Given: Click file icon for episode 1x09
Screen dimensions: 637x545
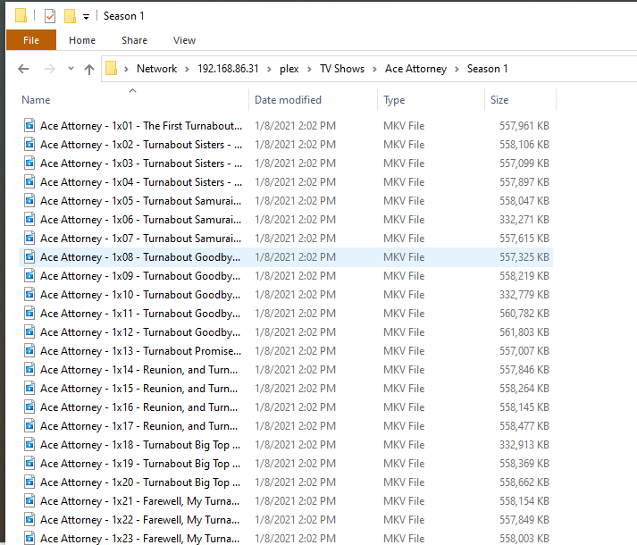Looking at the screenshot, I should coord(29,275).
